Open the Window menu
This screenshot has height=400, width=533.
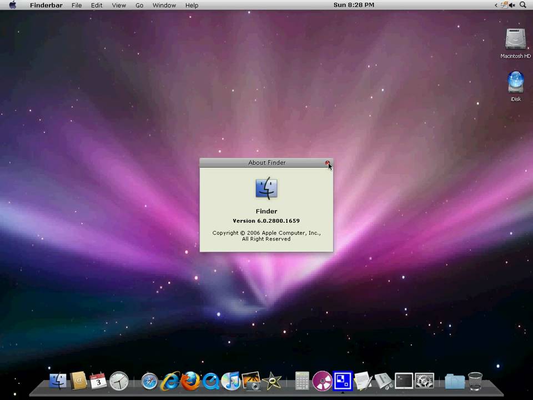tap(164, 5)
